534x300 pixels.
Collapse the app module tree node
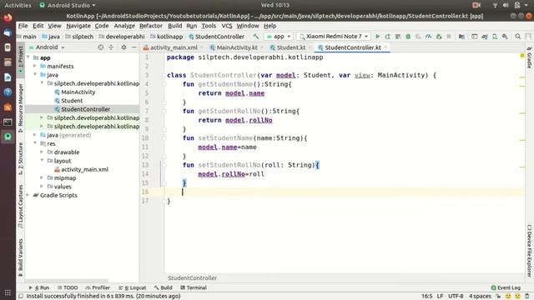pyautogui.click(x=28, y=57)
